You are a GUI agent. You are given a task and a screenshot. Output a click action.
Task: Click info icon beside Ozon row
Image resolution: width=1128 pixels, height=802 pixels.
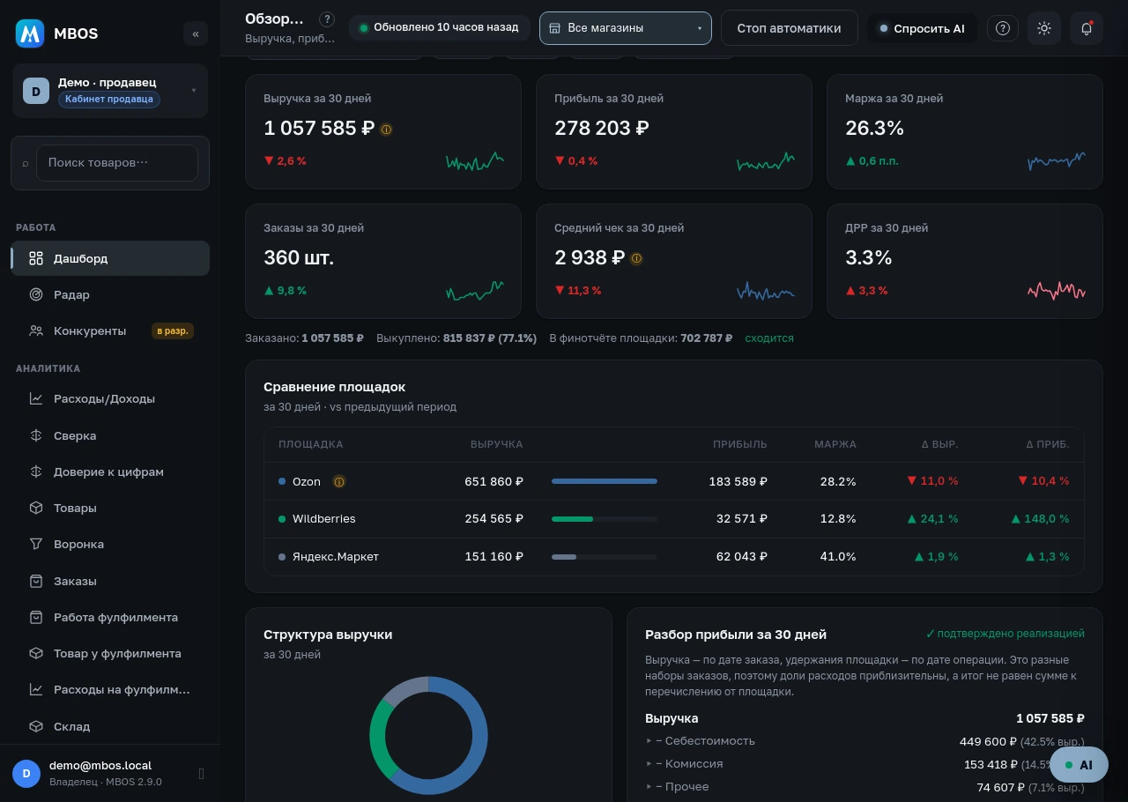339,481
